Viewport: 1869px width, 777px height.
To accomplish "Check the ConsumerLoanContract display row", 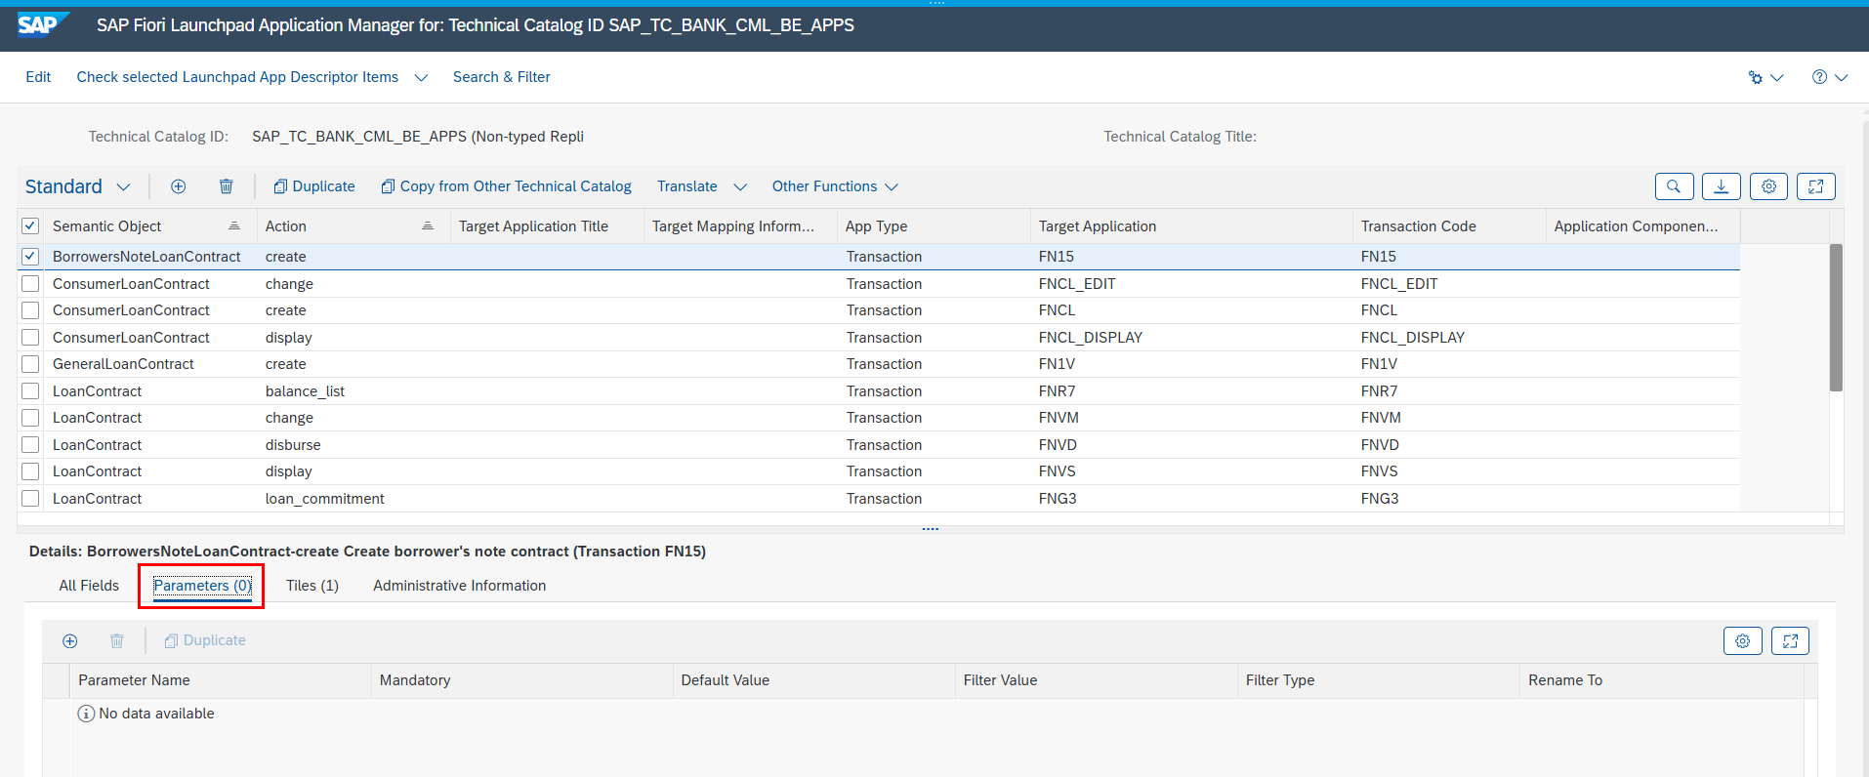I will (30, 338).
